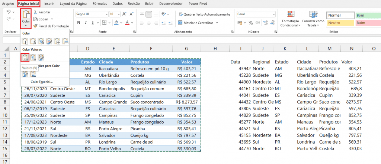Screen dimensions: 381x164
Task: Click the cell borders icon
Action: pyautogui.click(x=104, y=23)
